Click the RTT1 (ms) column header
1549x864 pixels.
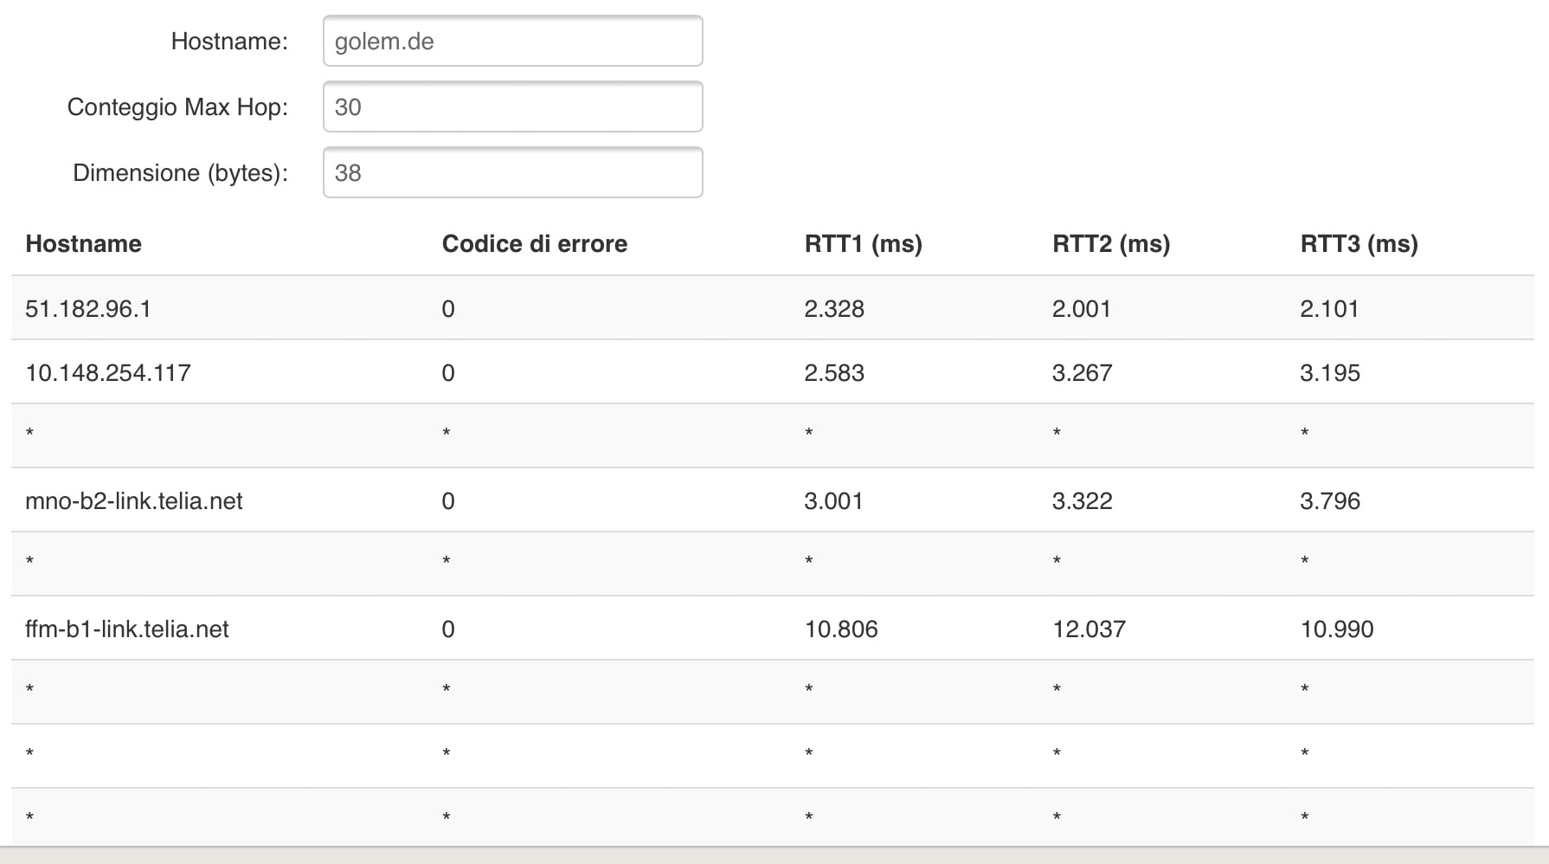pyautogui.click(x=863, y=244)
